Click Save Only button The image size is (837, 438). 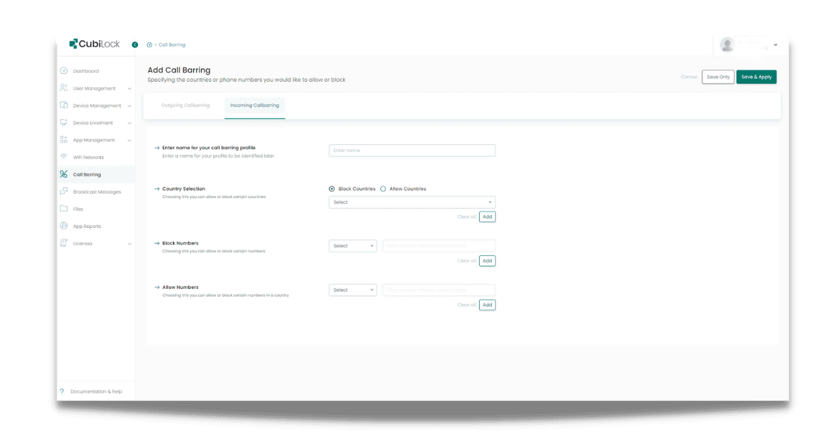tap(718, 77)
